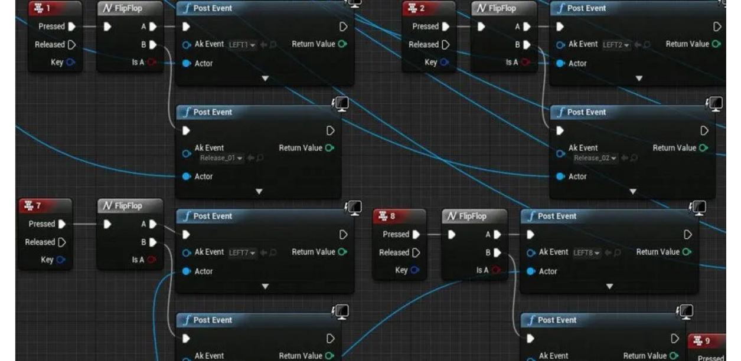Click the keyboard icon on key 1 node
The image size is (741, 361).
38,9
